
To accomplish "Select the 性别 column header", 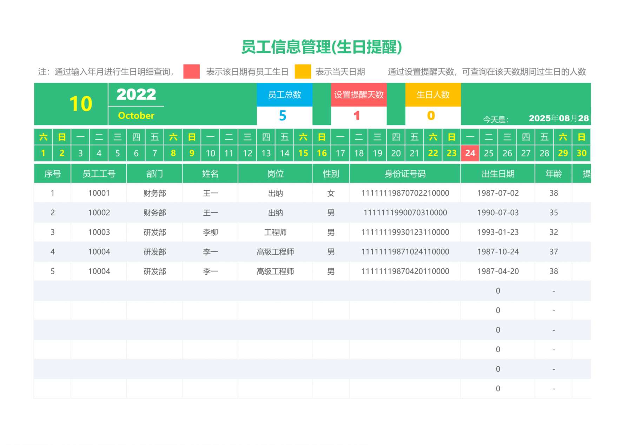I will point(331,174).
